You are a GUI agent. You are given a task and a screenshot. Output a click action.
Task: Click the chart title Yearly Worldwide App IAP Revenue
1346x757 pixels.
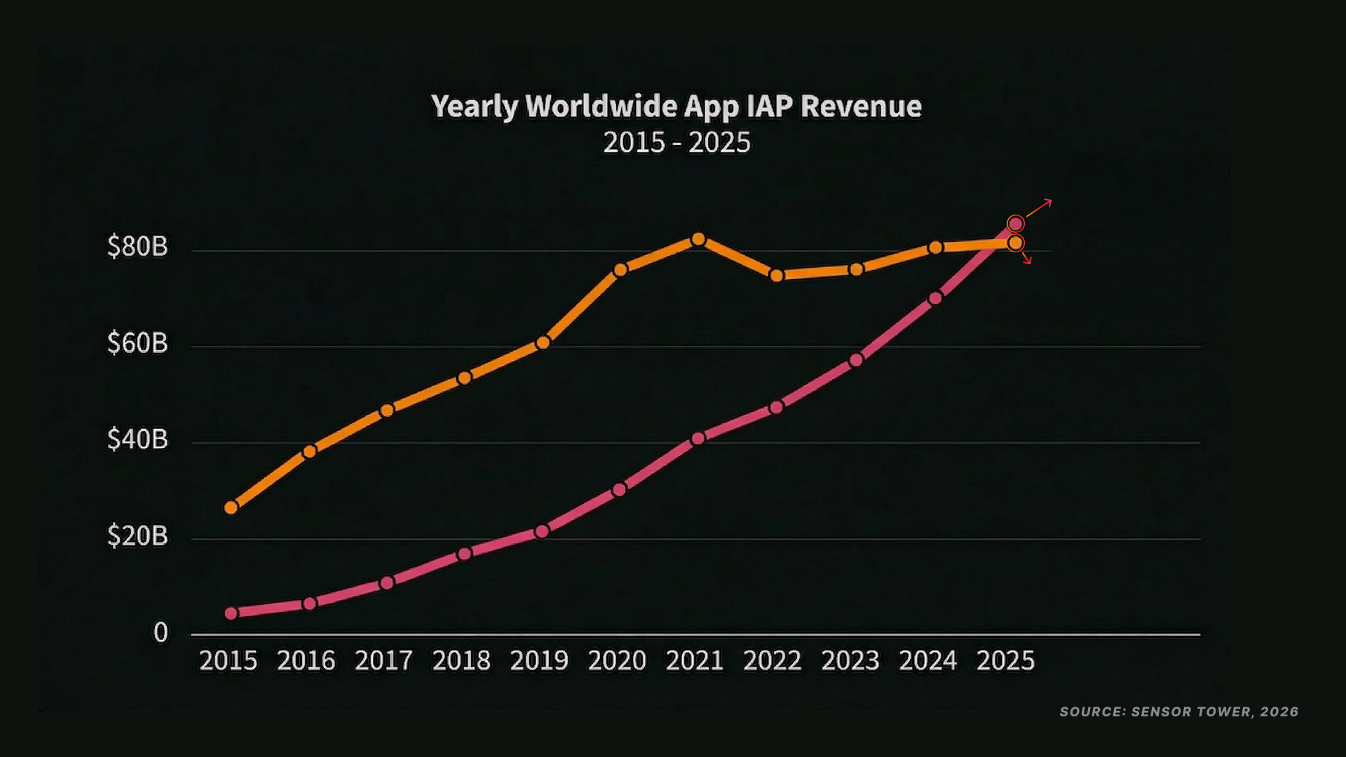click(676, 107)
